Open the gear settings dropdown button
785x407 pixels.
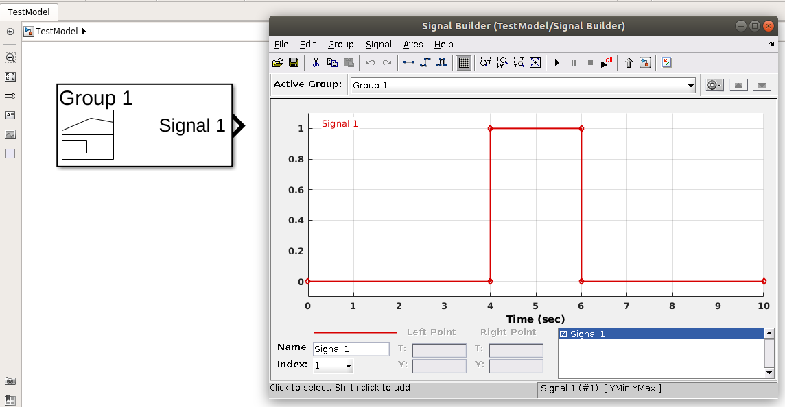(714, 86)
